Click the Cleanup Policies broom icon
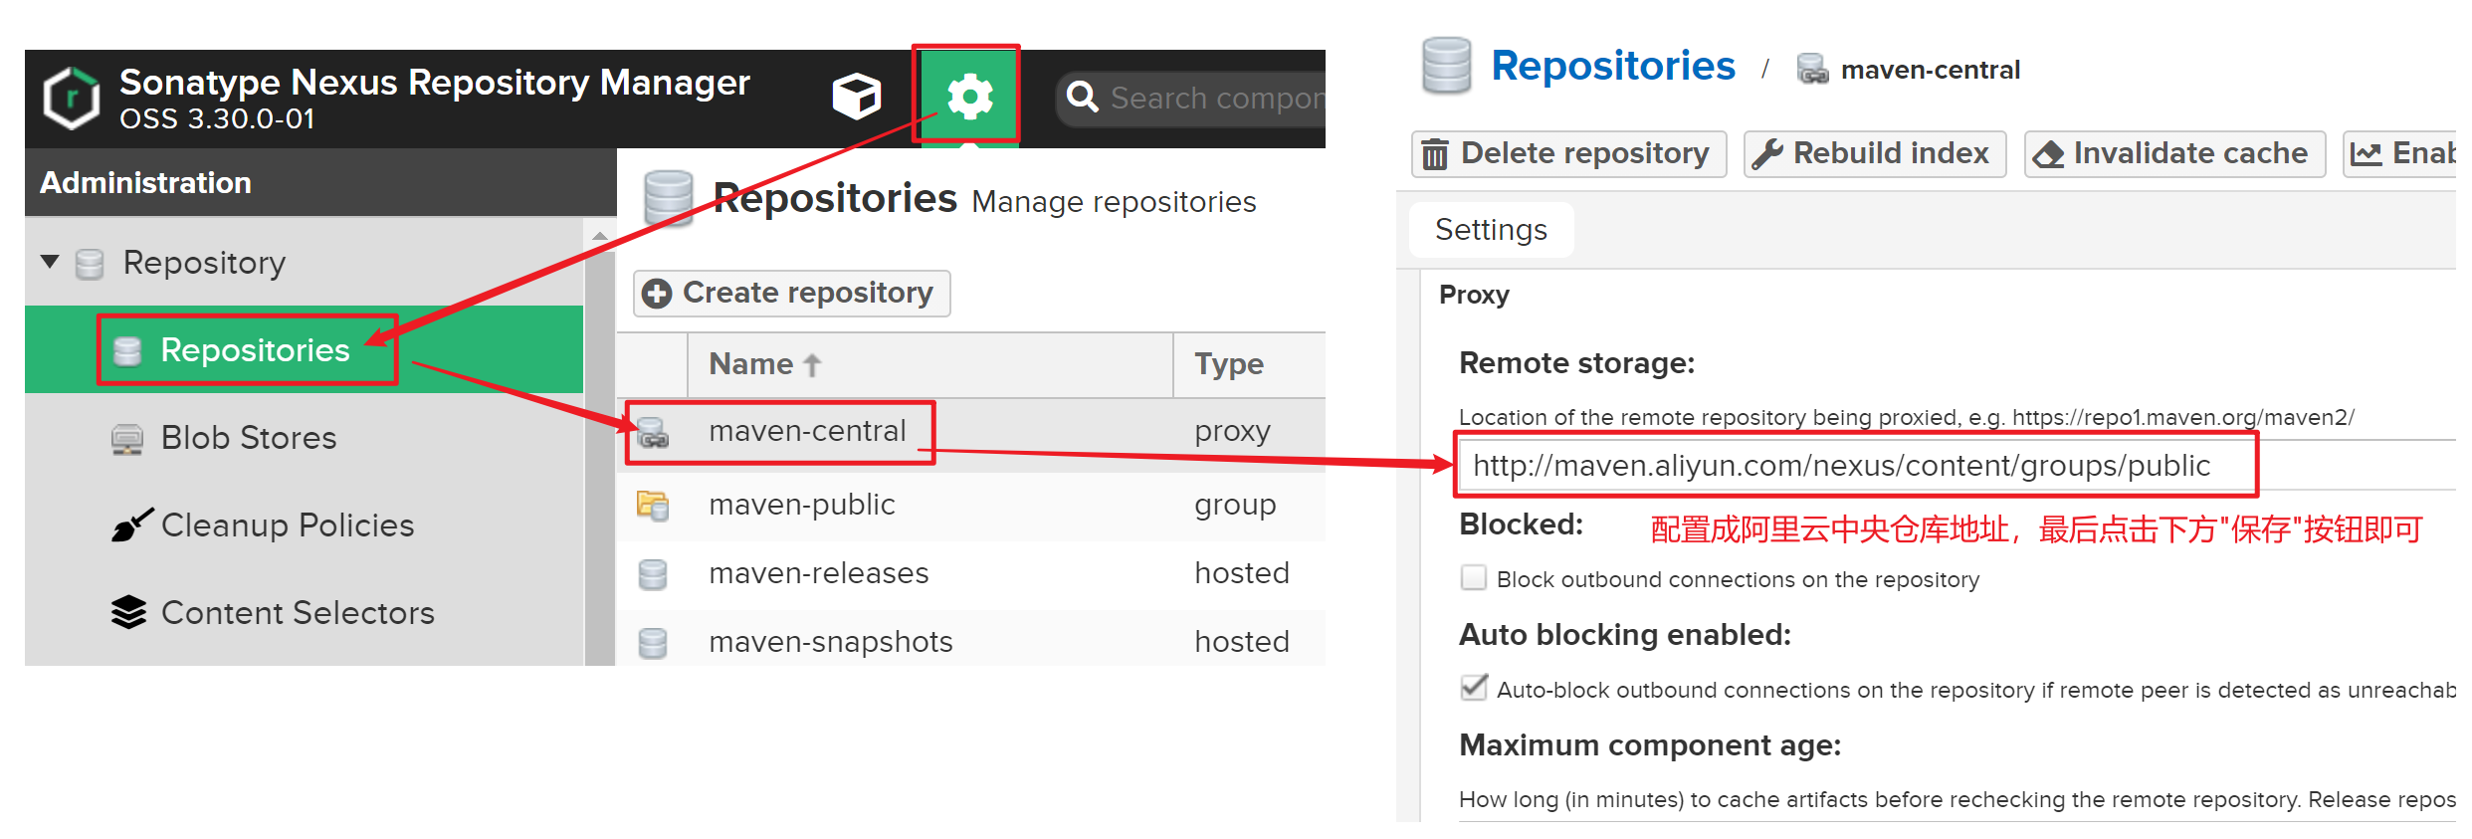 (131, 524)
